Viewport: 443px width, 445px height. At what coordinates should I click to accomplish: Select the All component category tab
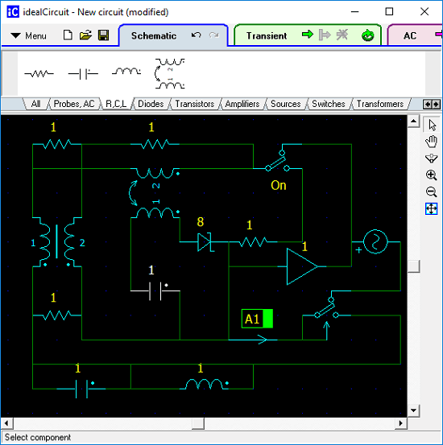(x=35, y=104)
